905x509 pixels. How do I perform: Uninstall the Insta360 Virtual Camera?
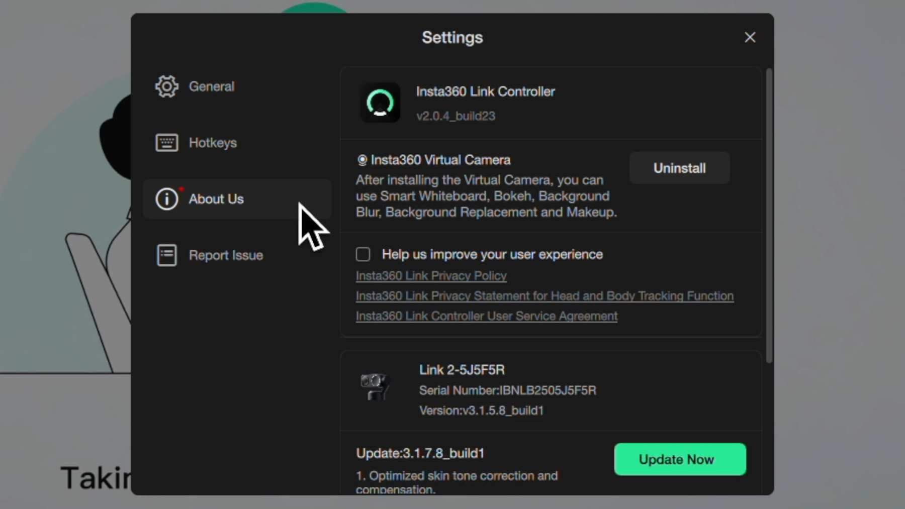[x=679, y=168]
